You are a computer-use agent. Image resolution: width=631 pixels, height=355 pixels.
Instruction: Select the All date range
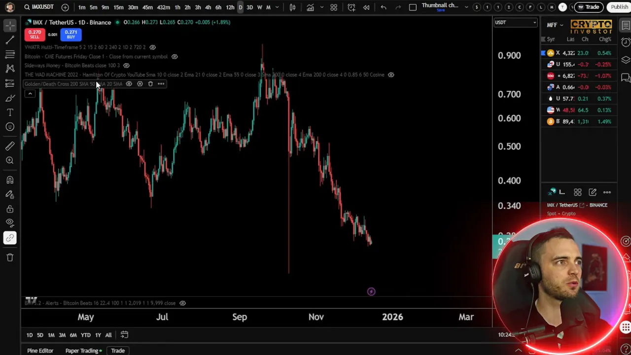(x=108, y=335)
